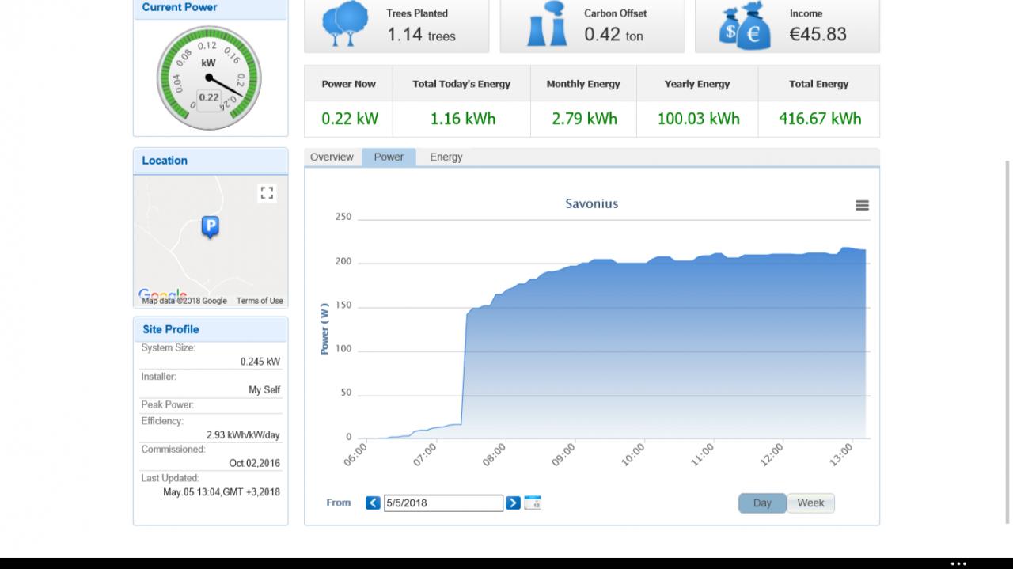This screenshot has width=1013, height=569.
Task: Click the Total Today's Energy value 1.16 kWh
Action: pyautogui.click(x=463, y=119)
